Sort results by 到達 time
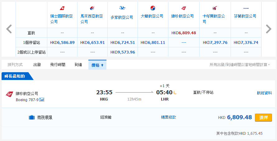 click(78, 65)
